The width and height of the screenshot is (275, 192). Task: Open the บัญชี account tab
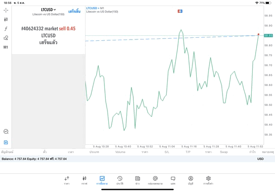(191, 180)
